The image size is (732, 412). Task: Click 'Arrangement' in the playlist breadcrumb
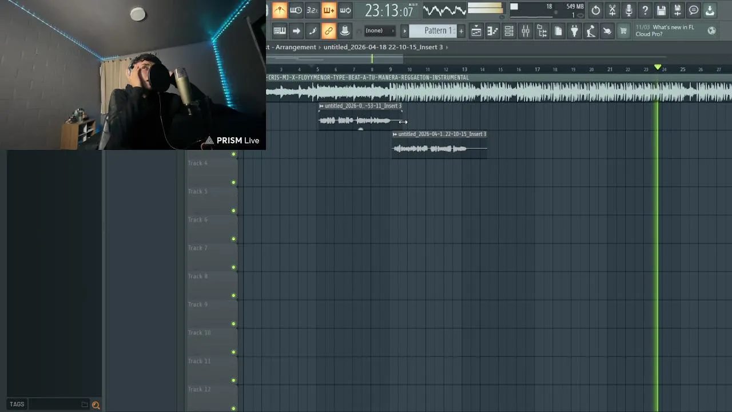click(x=296, y=47)
